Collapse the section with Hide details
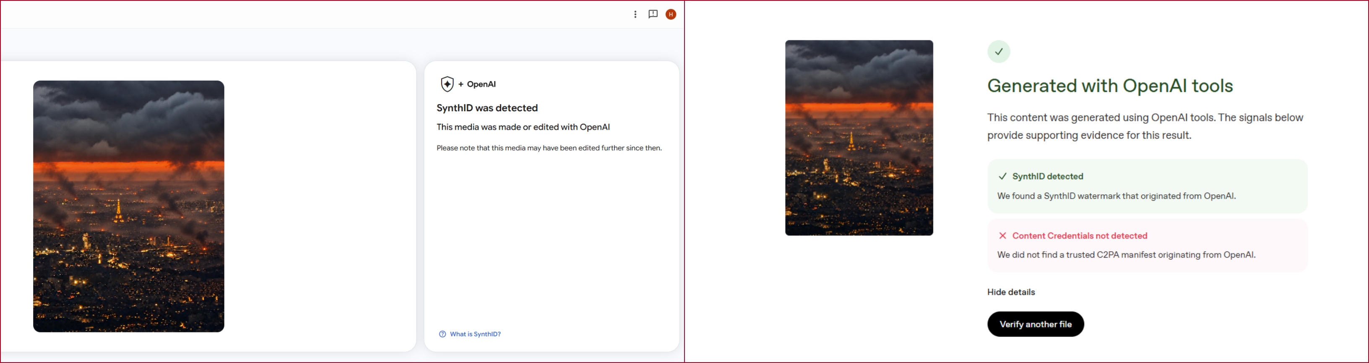Viewport: 1369px width, 363px height. pyautogui.click(x=1011, y=292)
